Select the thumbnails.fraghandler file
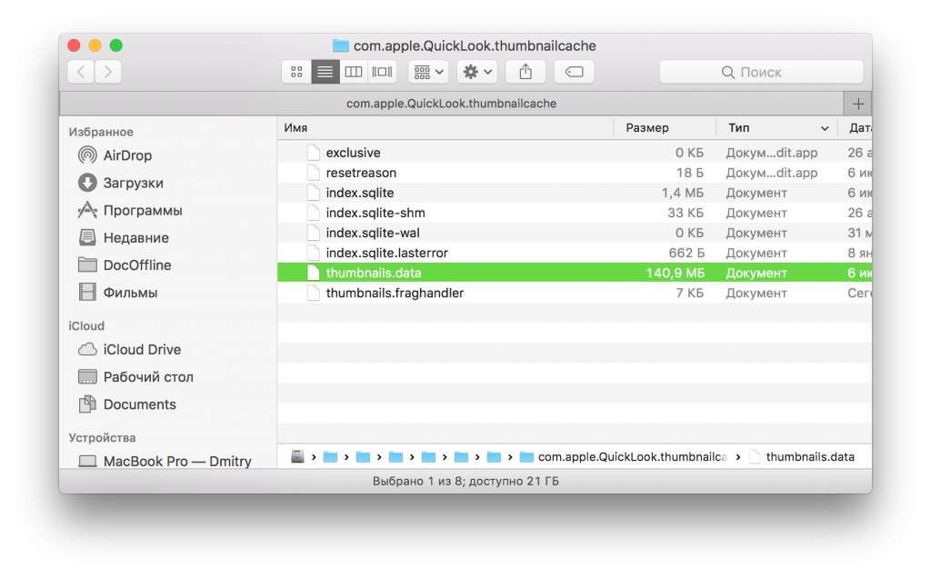 tap(575, 294)
